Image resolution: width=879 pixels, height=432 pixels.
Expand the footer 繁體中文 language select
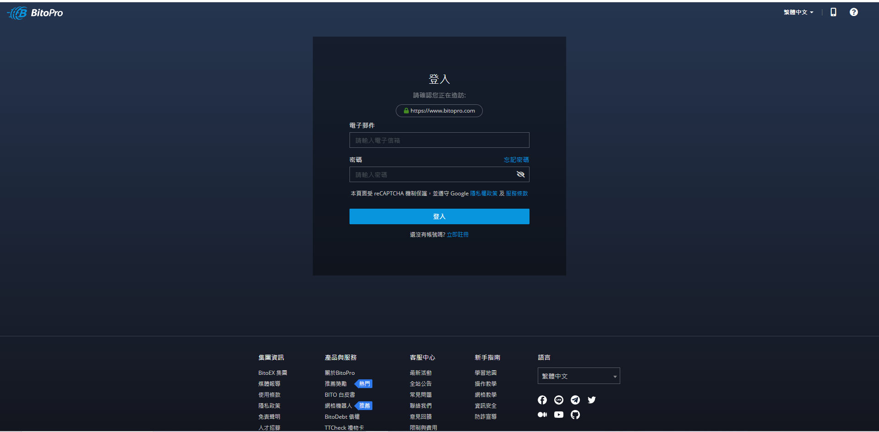[579, 376]
